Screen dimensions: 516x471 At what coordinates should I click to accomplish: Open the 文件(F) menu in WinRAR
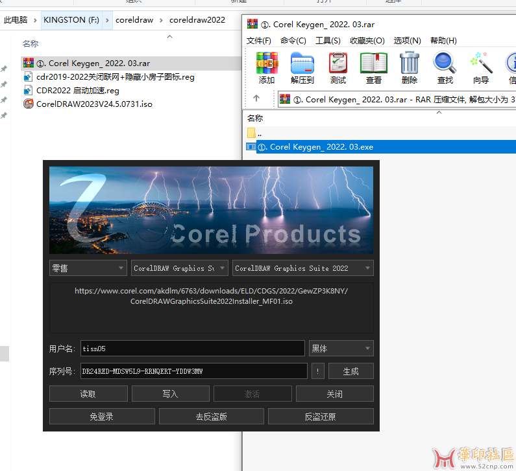pyautogui.click(x=259, y=40)
